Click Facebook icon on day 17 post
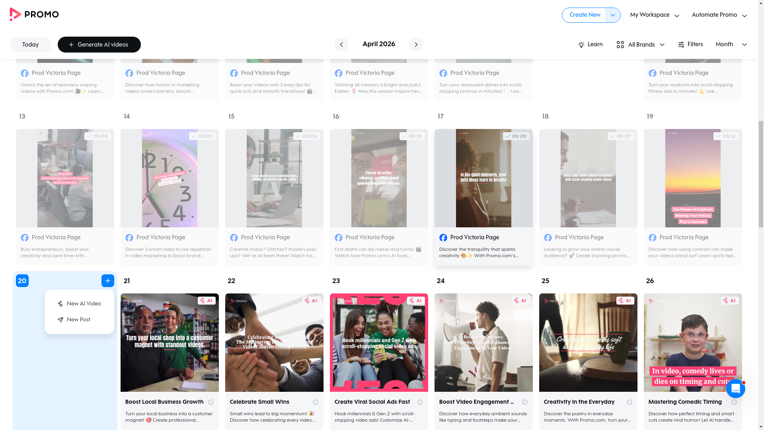The image size is (764, 430). (x=443, y=238)
